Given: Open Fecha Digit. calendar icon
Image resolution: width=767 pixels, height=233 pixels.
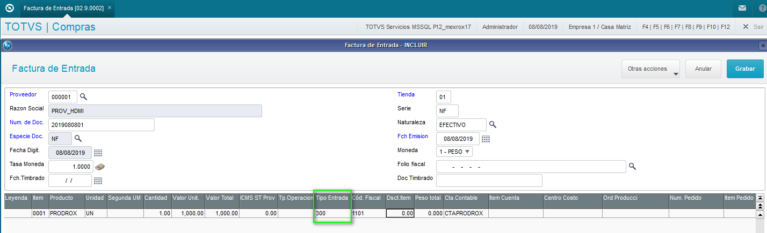Looking at the screenshot, I should (x=98, y=153).
